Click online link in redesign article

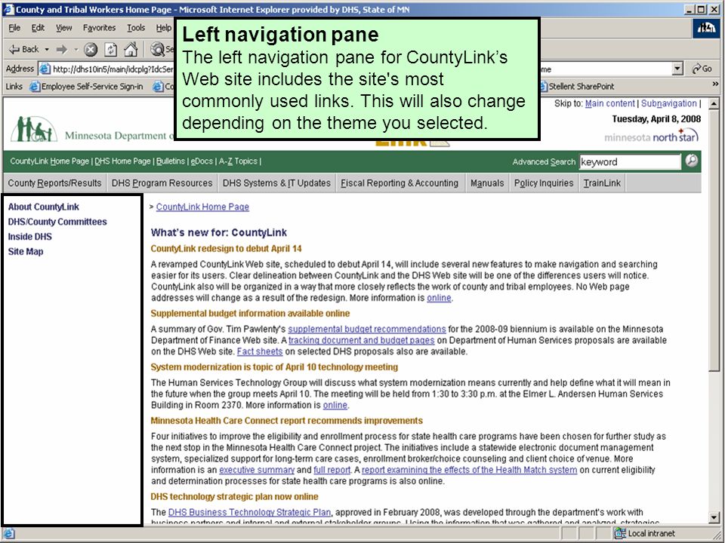(x=439, y=298)
